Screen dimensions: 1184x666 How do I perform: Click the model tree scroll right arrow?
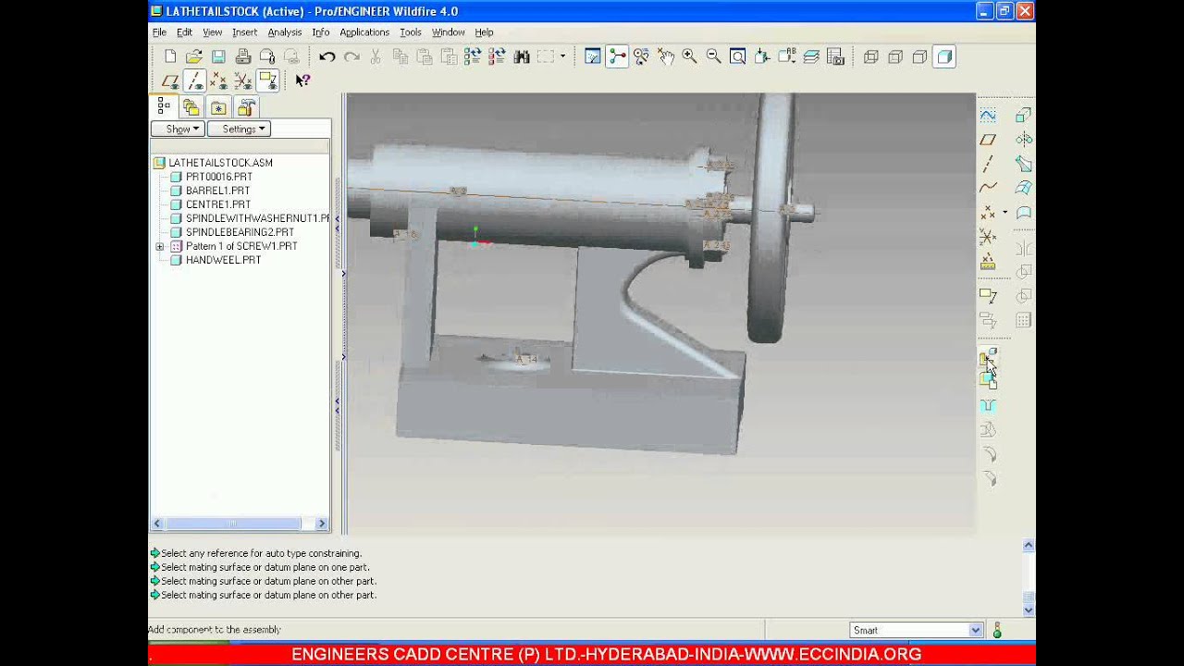click(x=322, y=524)
